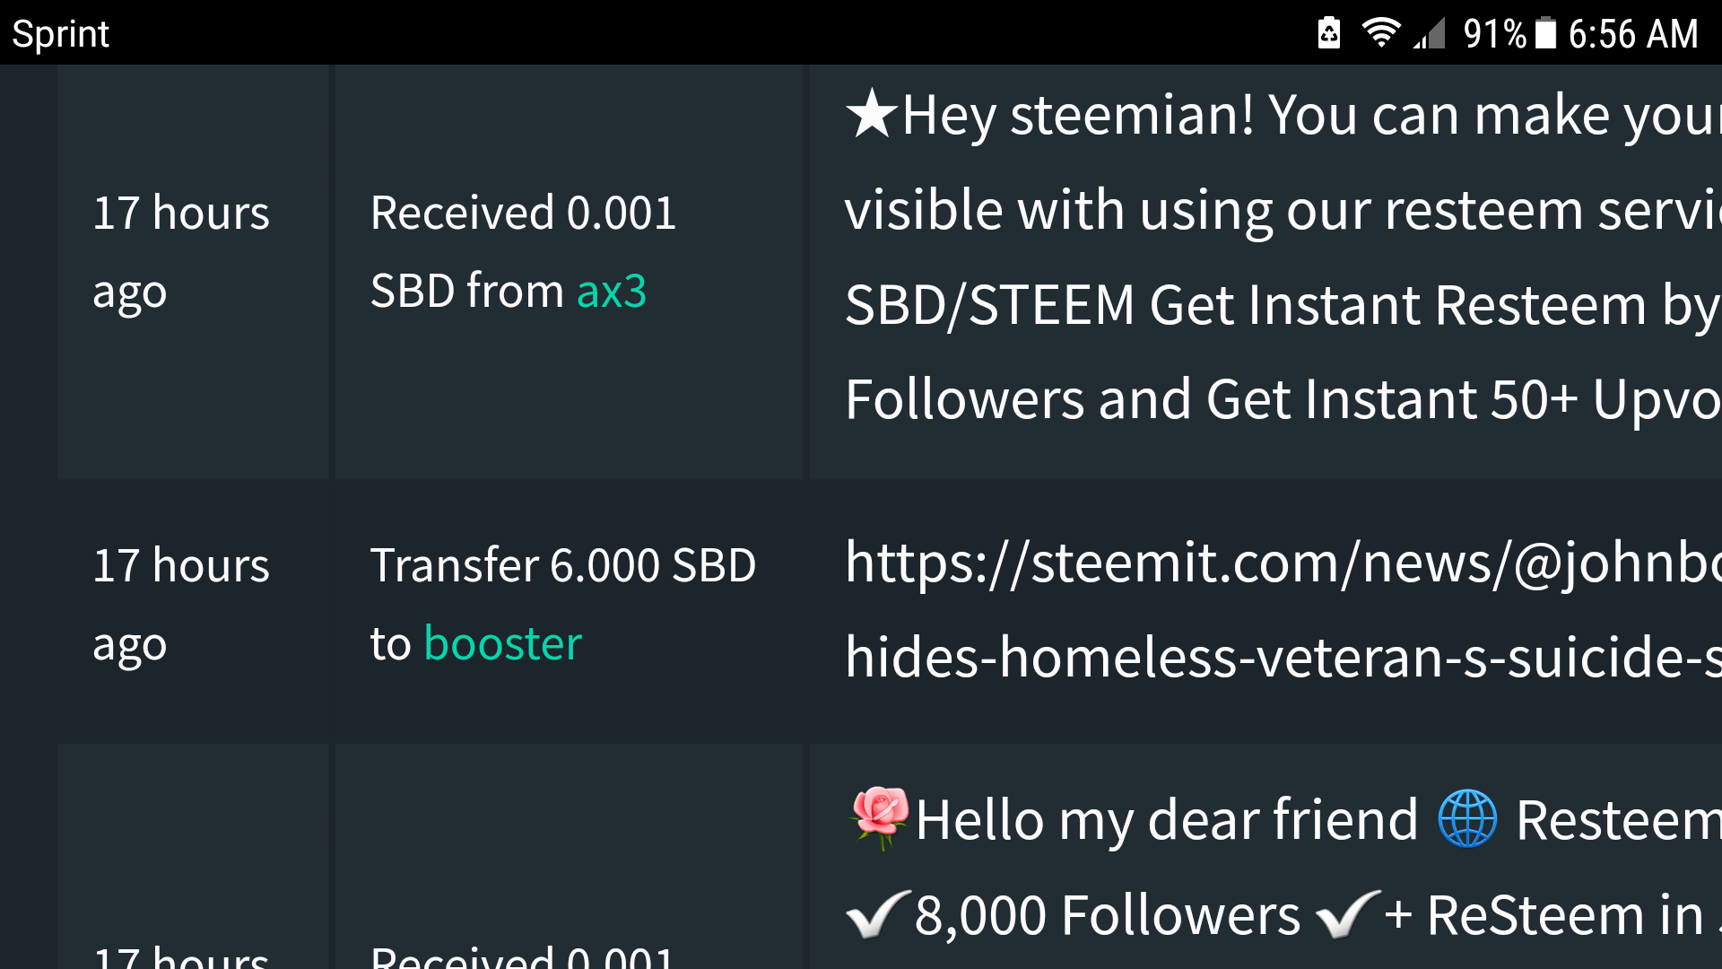
Task: Click '17 hours ago' on the ax3 row
Action: 180,251
